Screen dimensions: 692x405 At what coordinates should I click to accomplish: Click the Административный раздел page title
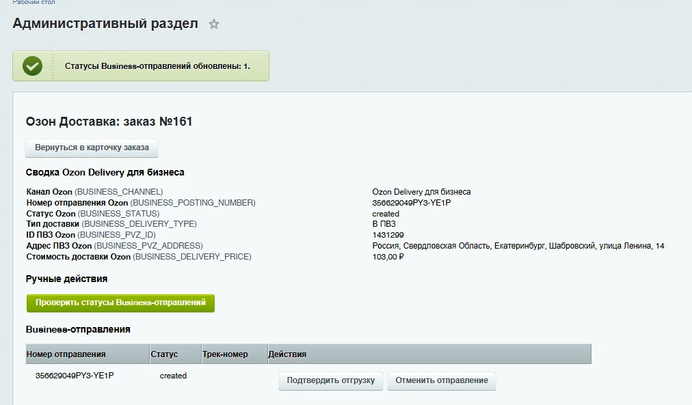point(105,23)
